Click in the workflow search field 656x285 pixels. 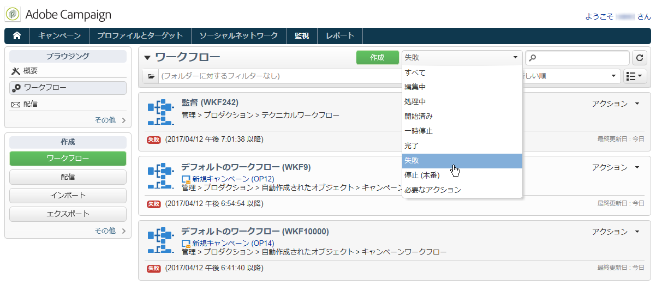tap(577, 58)
